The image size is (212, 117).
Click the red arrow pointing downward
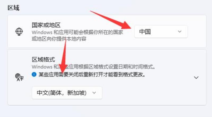(64, 56)
